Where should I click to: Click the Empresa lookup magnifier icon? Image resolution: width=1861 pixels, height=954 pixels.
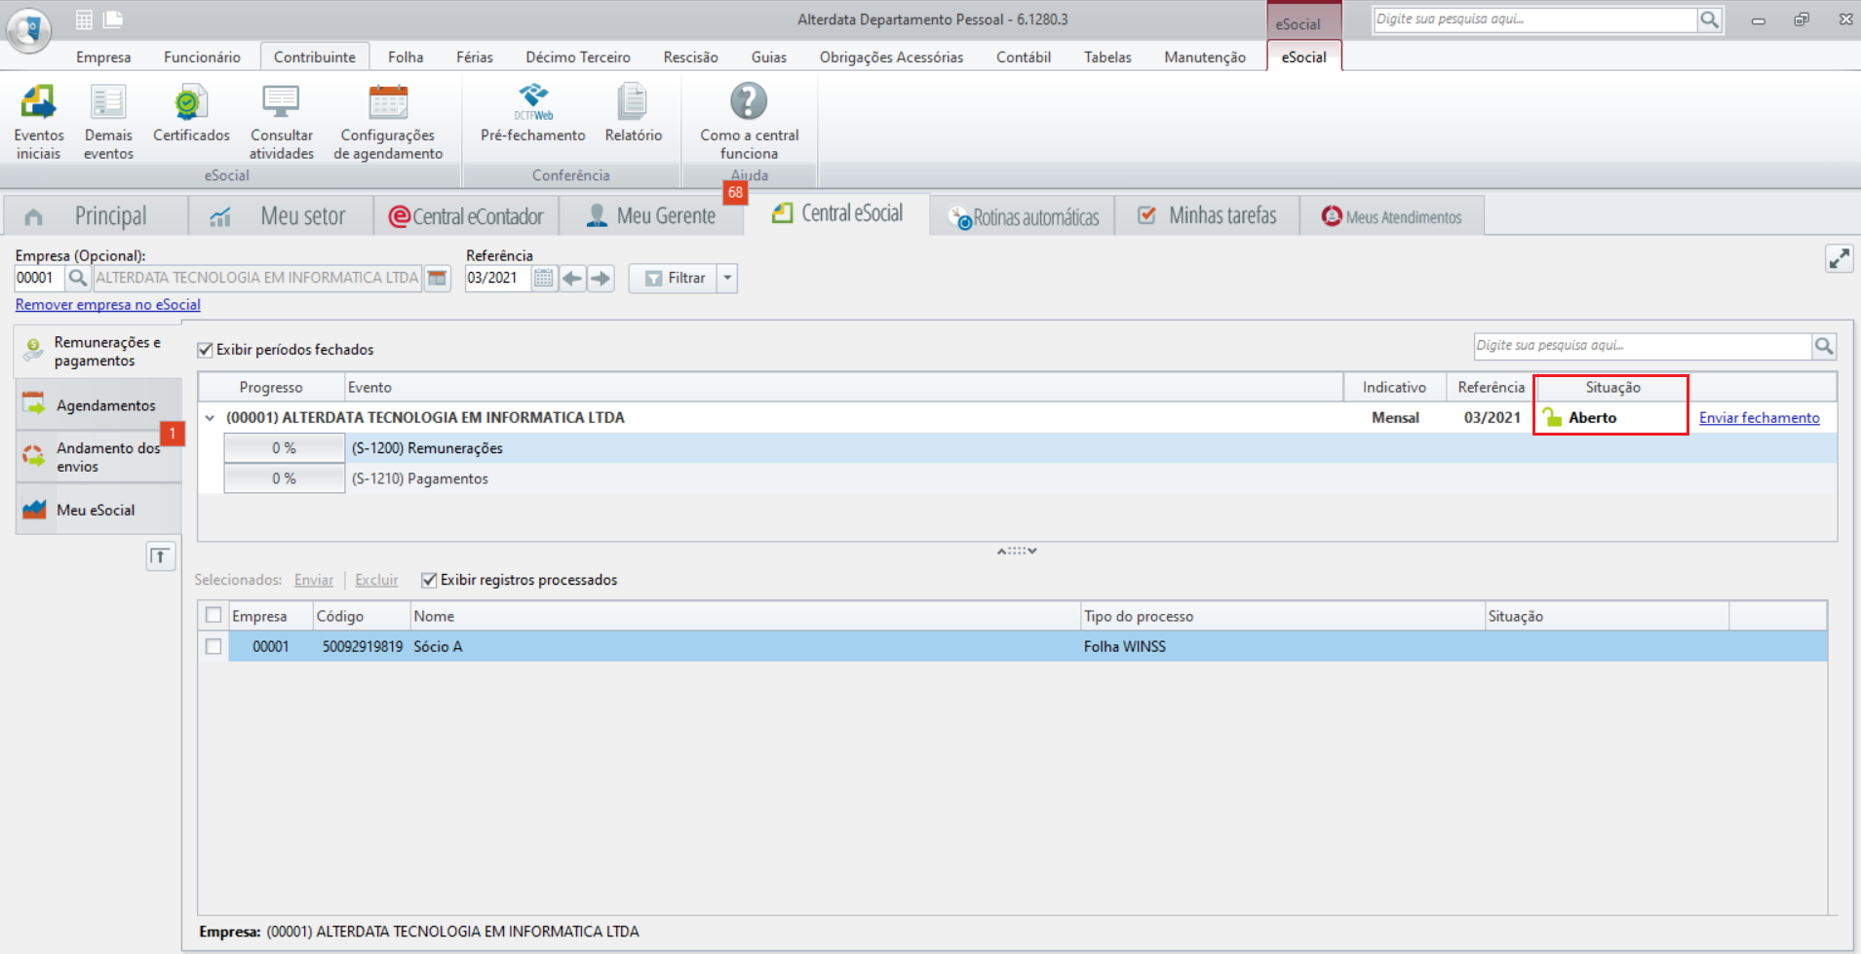[x=77, y=278]
